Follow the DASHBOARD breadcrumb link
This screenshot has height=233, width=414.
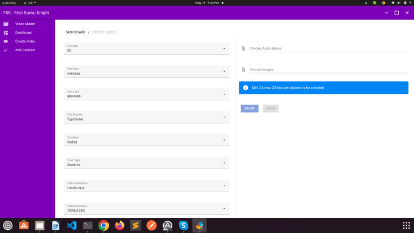tap(75, 32)
